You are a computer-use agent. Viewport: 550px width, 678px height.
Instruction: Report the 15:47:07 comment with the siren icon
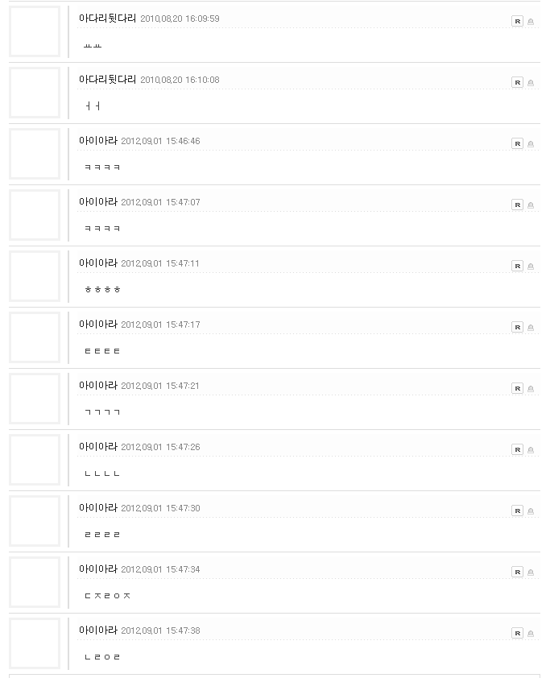(531, 205)
